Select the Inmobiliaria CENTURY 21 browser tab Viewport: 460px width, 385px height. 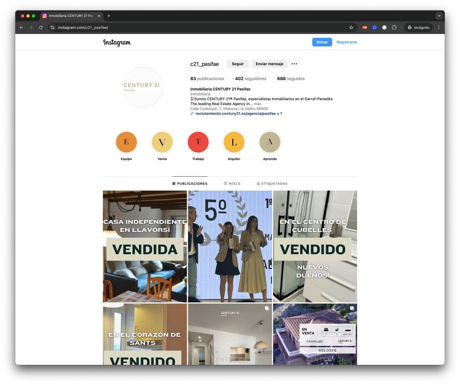(72, 16)
